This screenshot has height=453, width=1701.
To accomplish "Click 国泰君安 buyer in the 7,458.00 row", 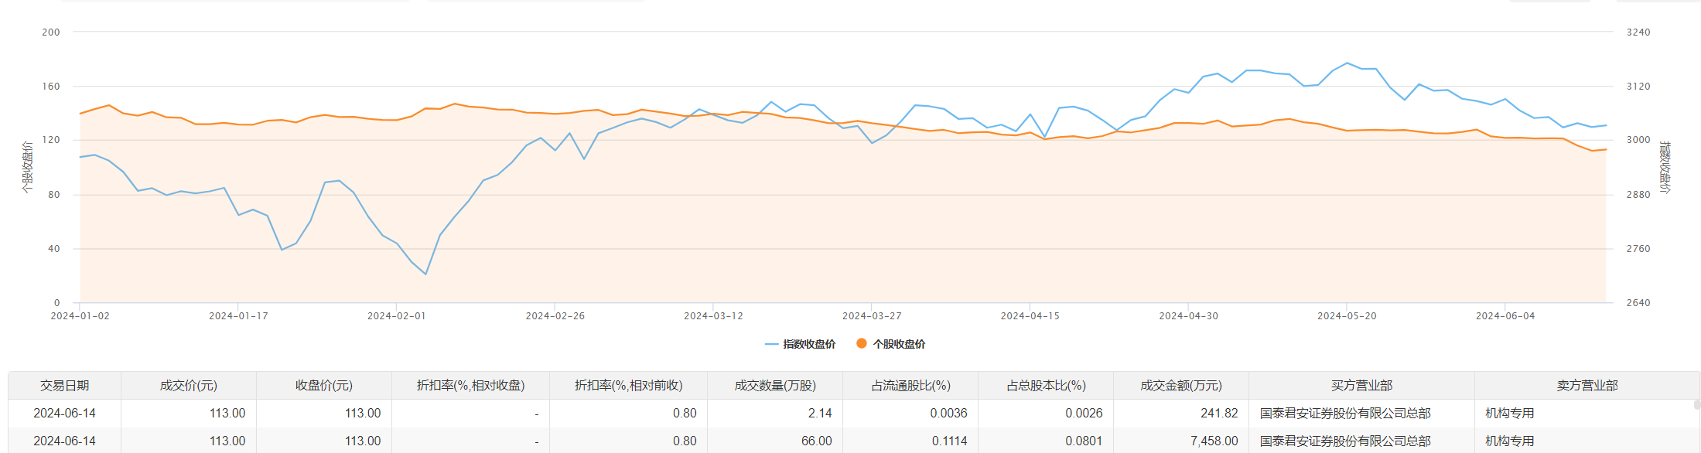I will click(1345, 441).
